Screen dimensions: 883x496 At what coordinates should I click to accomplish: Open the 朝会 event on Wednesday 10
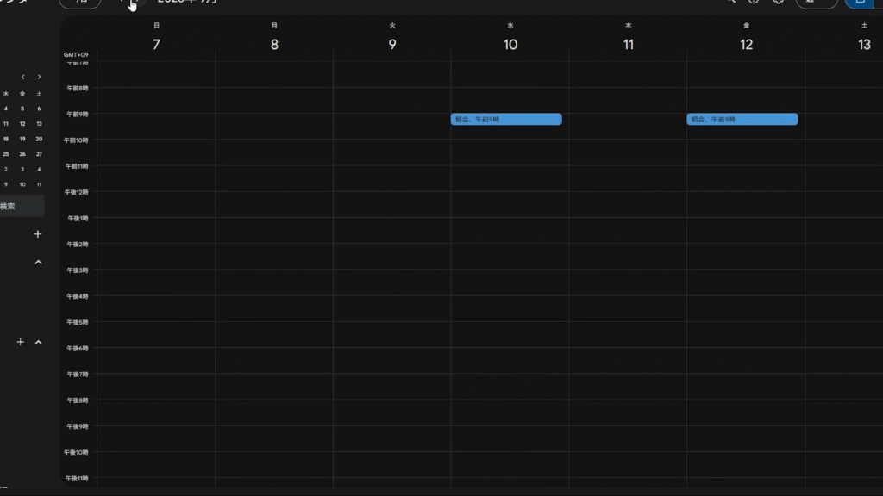505,119
